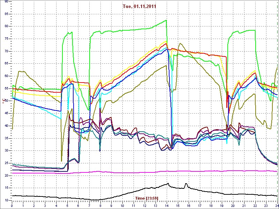Select the y-axis value label '45'
Image resolution: width=279 pixels, height=209 pixels.
[7, 114]
